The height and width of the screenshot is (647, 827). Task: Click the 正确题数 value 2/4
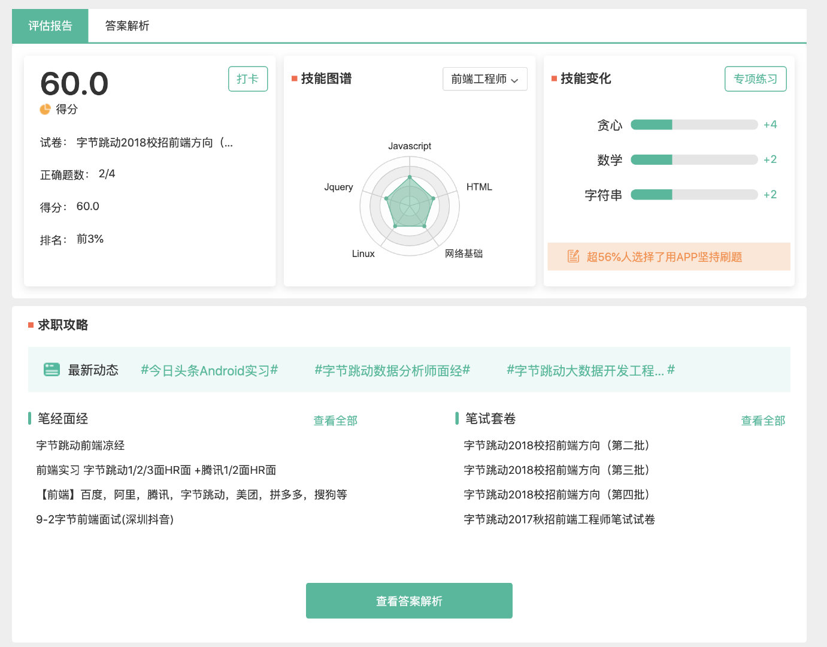pos(107,174)
